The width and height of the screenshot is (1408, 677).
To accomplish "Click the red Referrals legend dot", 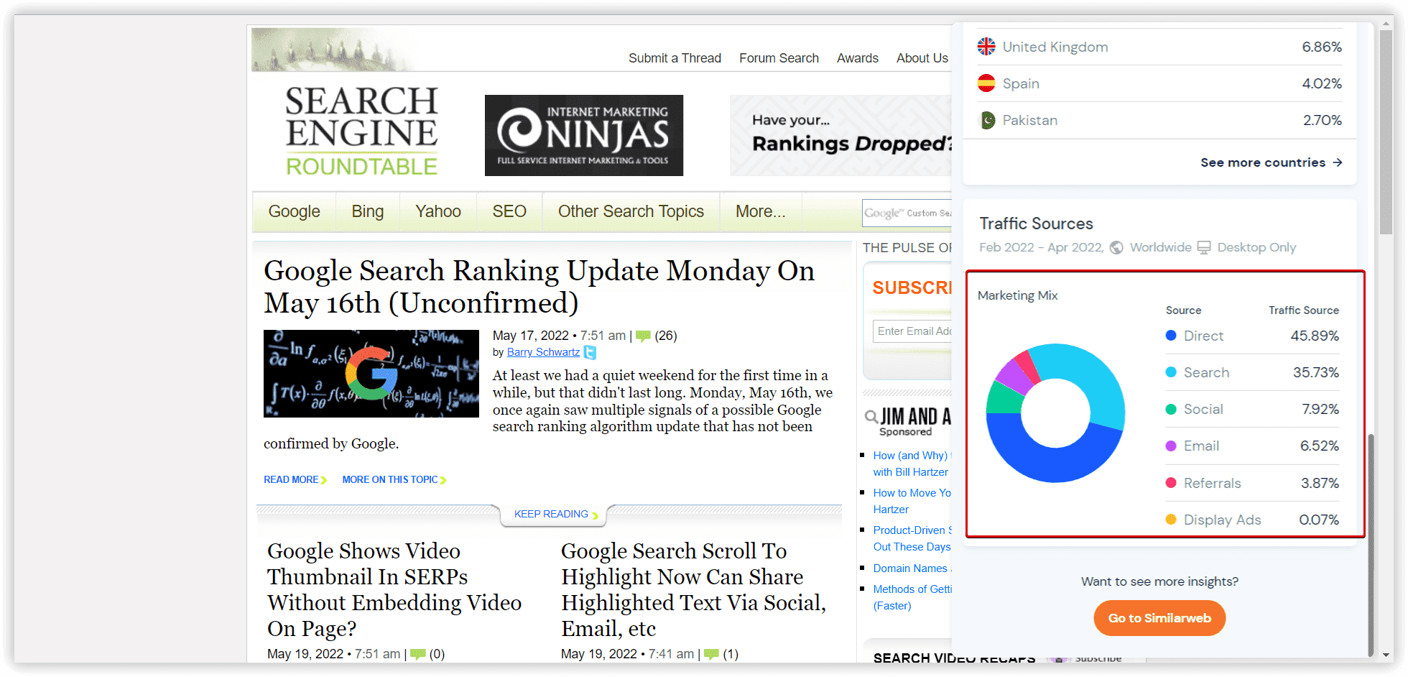I will click(1171, 483).
